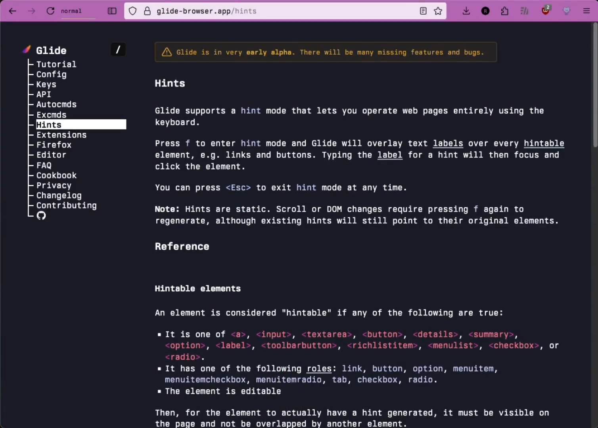598x428 pixels.
Task: Click 'The element is editable' bullet
Action: point(223,391)
